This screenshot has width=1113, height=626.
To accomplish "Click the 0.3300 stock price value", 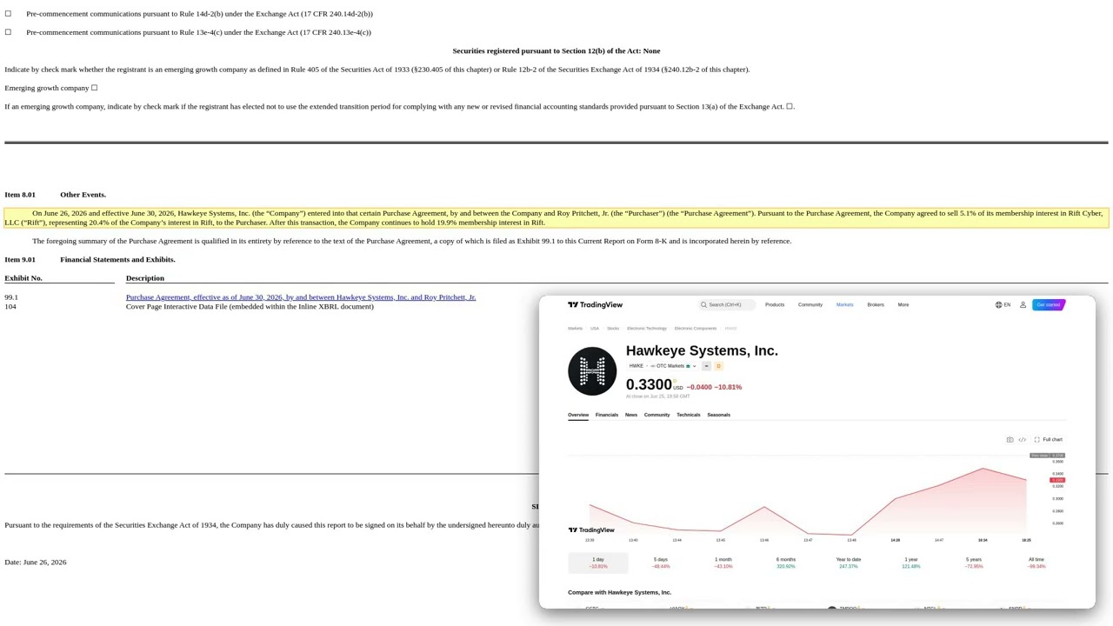I will point(649,384).
